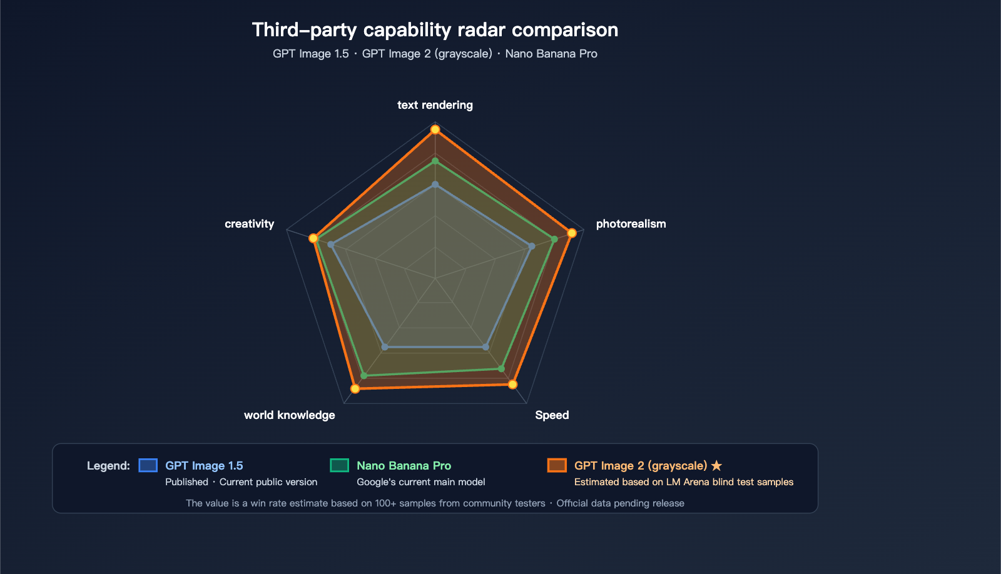
Task: Click the star icon beside GPT Image 2
Action: pos(717,466)
